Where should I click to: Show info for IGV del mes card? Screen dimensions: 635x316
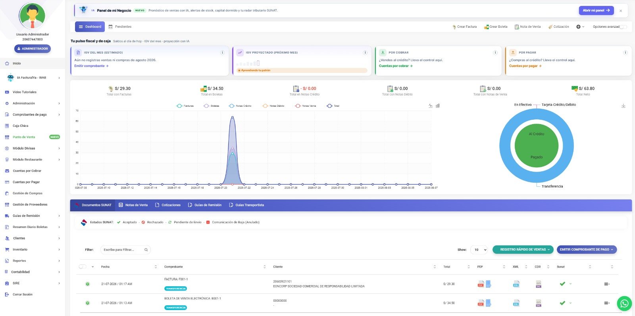[222, 52]
